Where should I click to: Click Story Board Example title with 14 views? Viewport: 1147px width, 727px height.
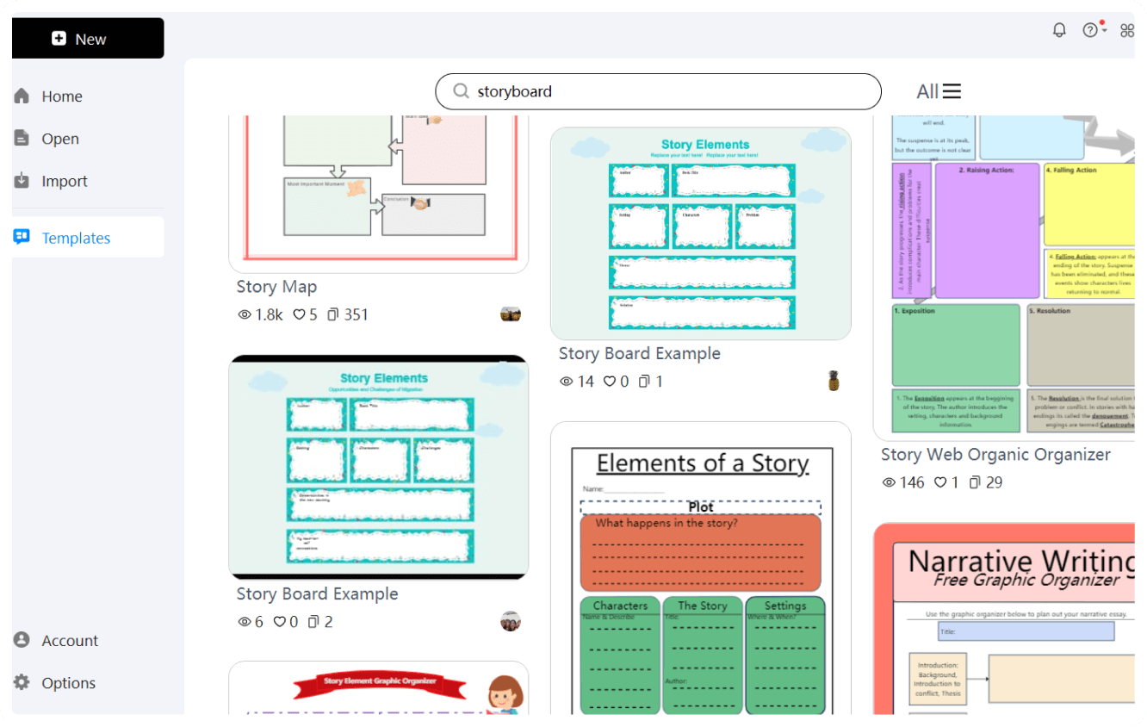click(x=640, y=353)
